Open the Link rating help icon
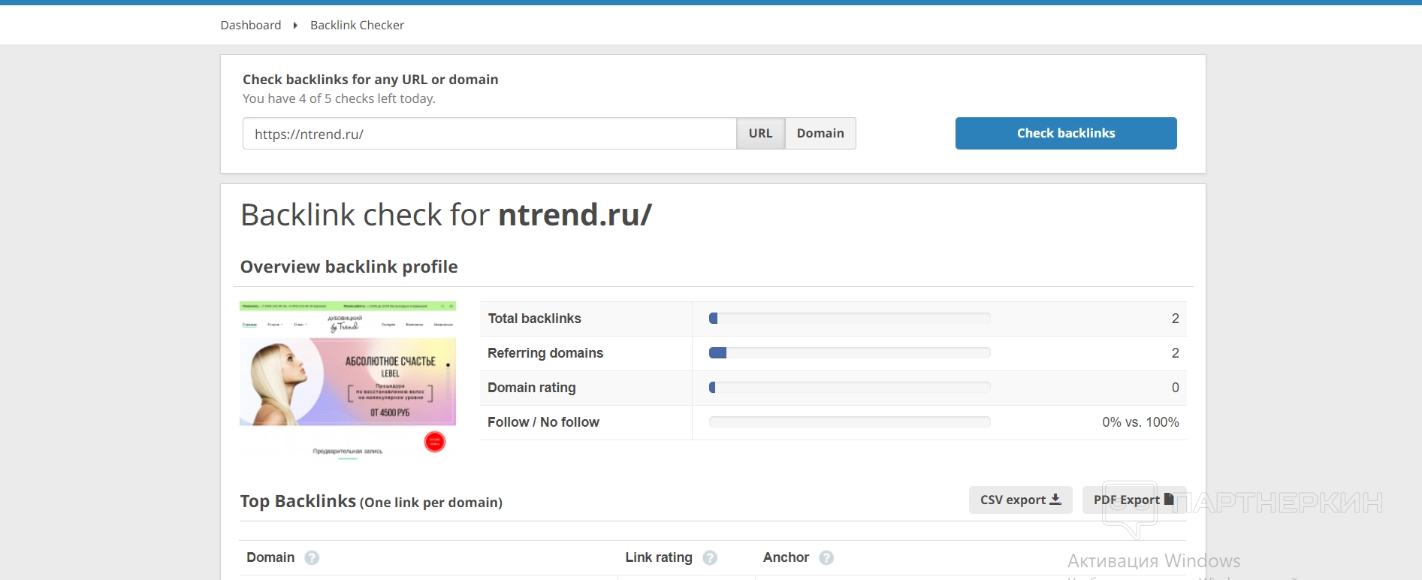This screenshot has height=580, width=1422. (x=710, y=557)
